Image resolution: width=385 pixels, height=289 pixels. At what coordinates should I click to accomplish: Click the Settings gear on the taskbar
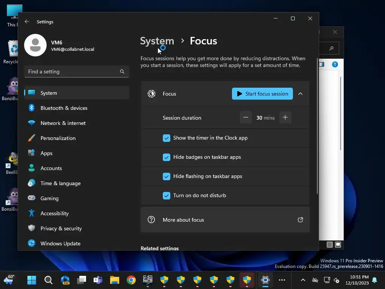[x=265, y=280]
